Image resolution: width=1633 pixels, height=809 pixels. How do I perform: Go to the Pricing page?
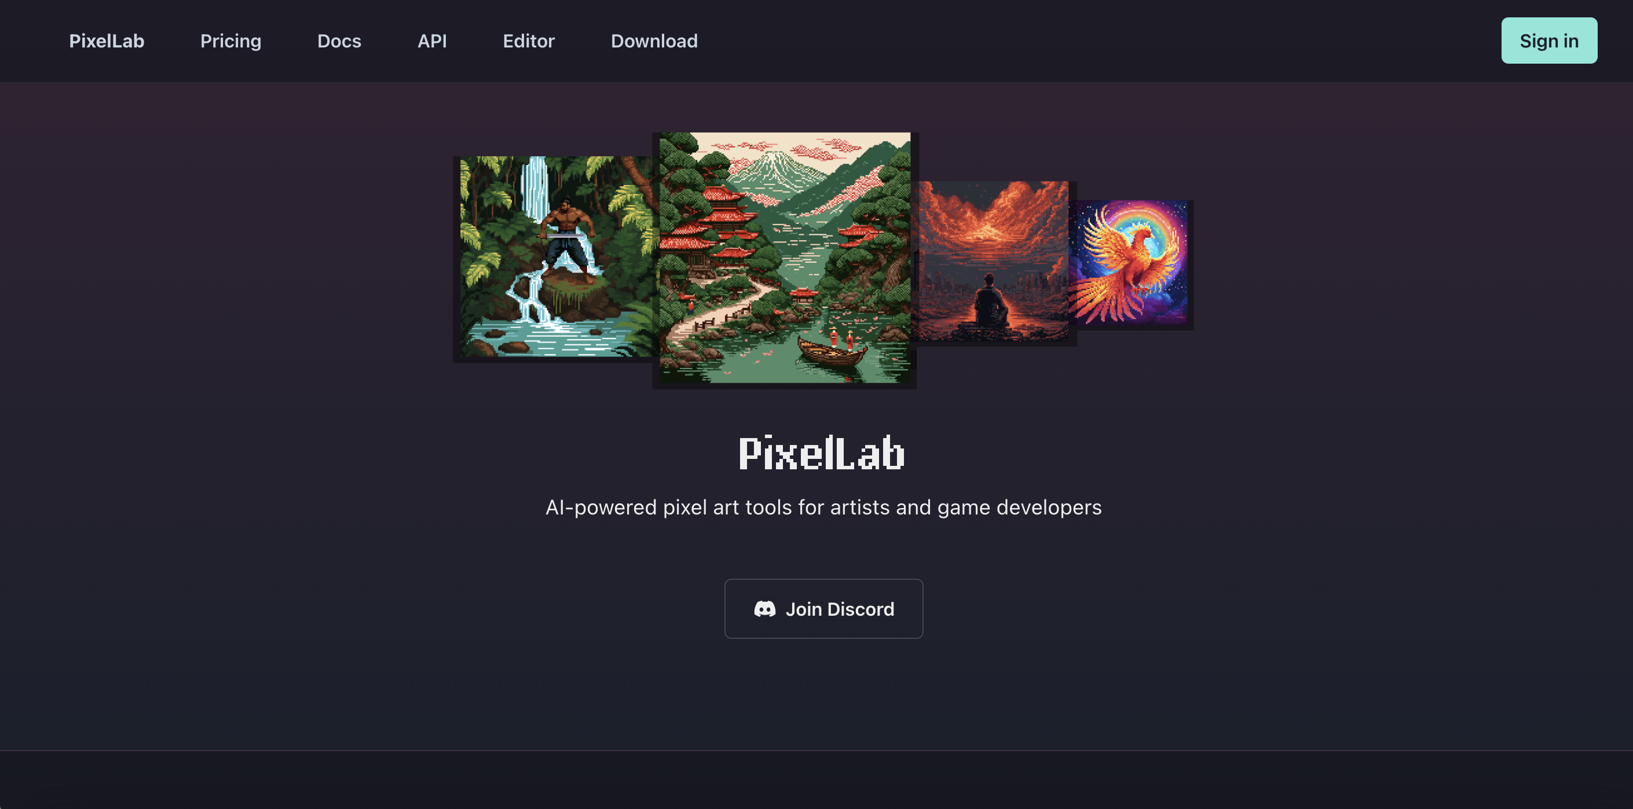230,41
